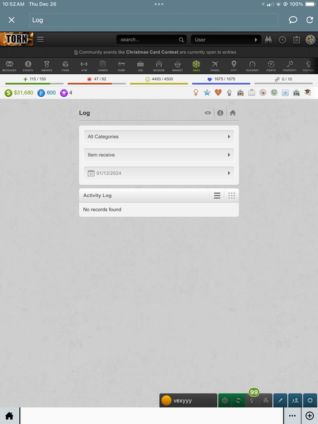Click the energy bar 115 / 150
The height and width of the screenshot is (424, 318).
coord(34,80)
